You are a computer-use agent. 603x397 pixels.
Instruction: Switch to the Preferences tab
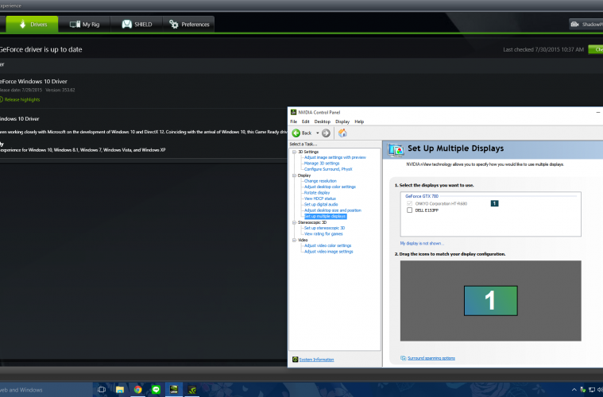pyautogui.click(x=189, y=24)
